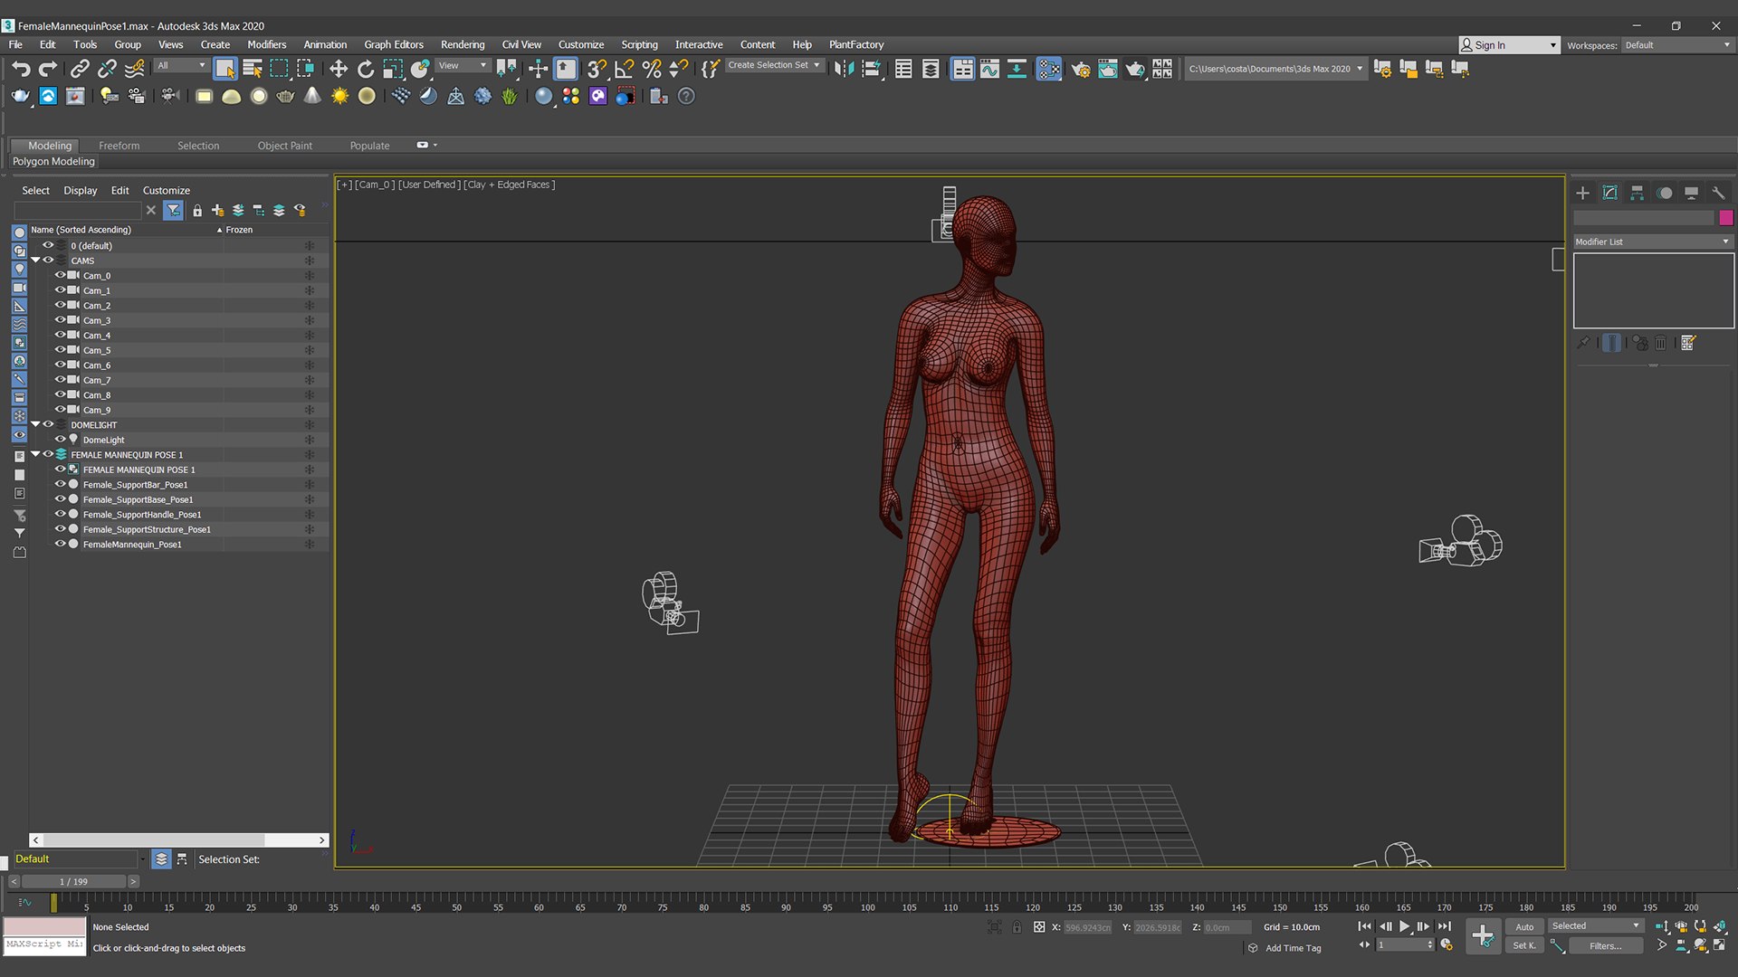Open the Scripting menu
Image resolution: width=1738 pixels, height=977 pixels.
click(639, 44)
